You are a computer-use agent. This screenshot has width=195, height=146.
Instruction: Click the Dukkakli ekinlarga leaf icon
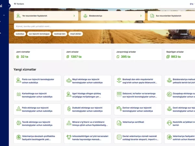pos(69,108)
